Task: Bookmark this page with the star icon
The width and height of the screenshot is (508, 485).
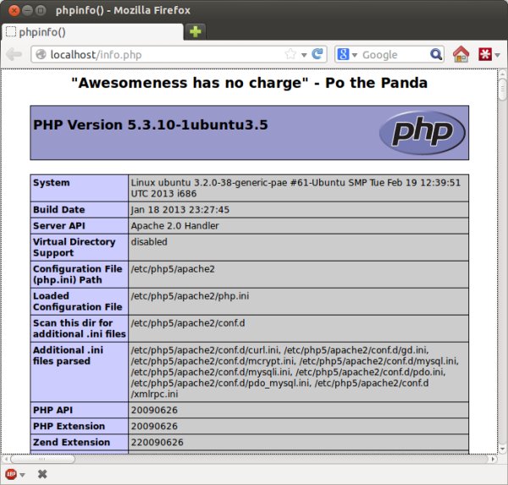Action: coord(290,54)
